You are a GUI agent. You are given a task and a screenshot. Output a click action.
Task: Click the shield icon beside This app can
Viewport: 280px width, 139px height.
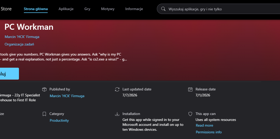190,114
